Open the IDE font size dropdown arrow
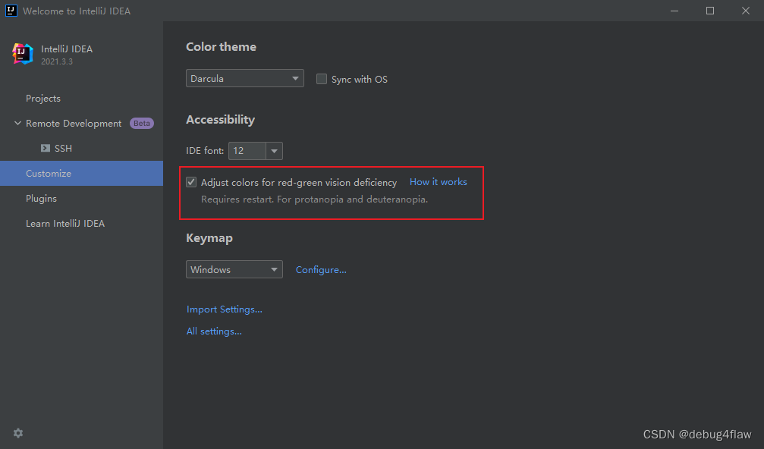This screenshot has width=764, height=449. coord(275,151)
